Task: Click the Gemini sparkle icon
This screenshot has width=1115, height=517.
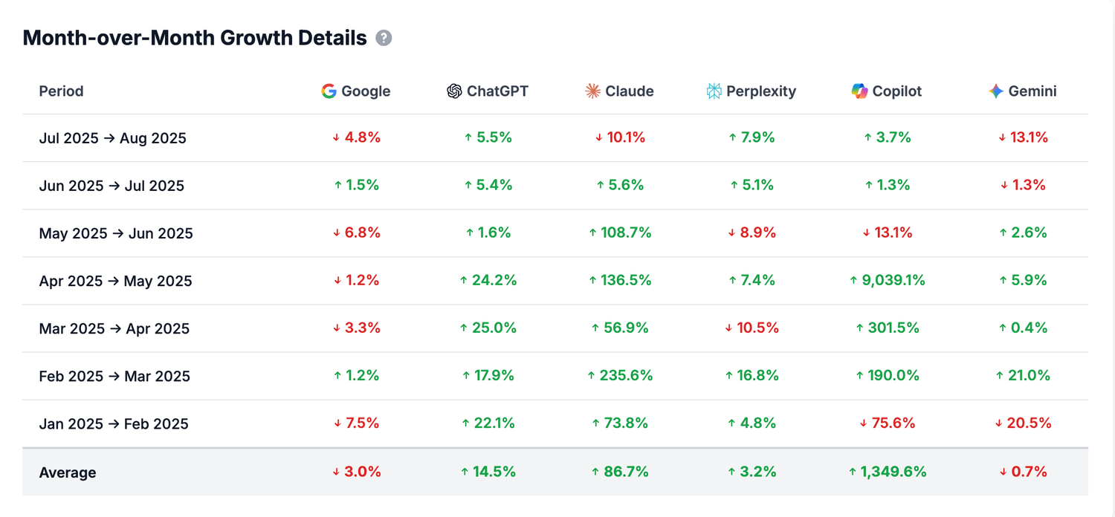Action: [996, 91]
